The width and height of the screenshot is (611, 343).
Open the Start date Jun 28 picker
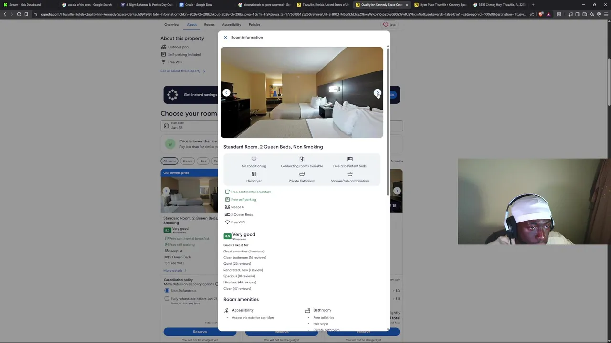point(190,126)
